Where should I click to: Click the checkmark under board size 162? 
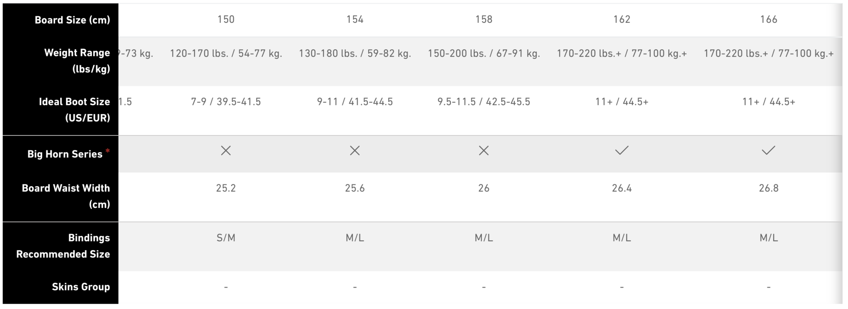[622, 150]
